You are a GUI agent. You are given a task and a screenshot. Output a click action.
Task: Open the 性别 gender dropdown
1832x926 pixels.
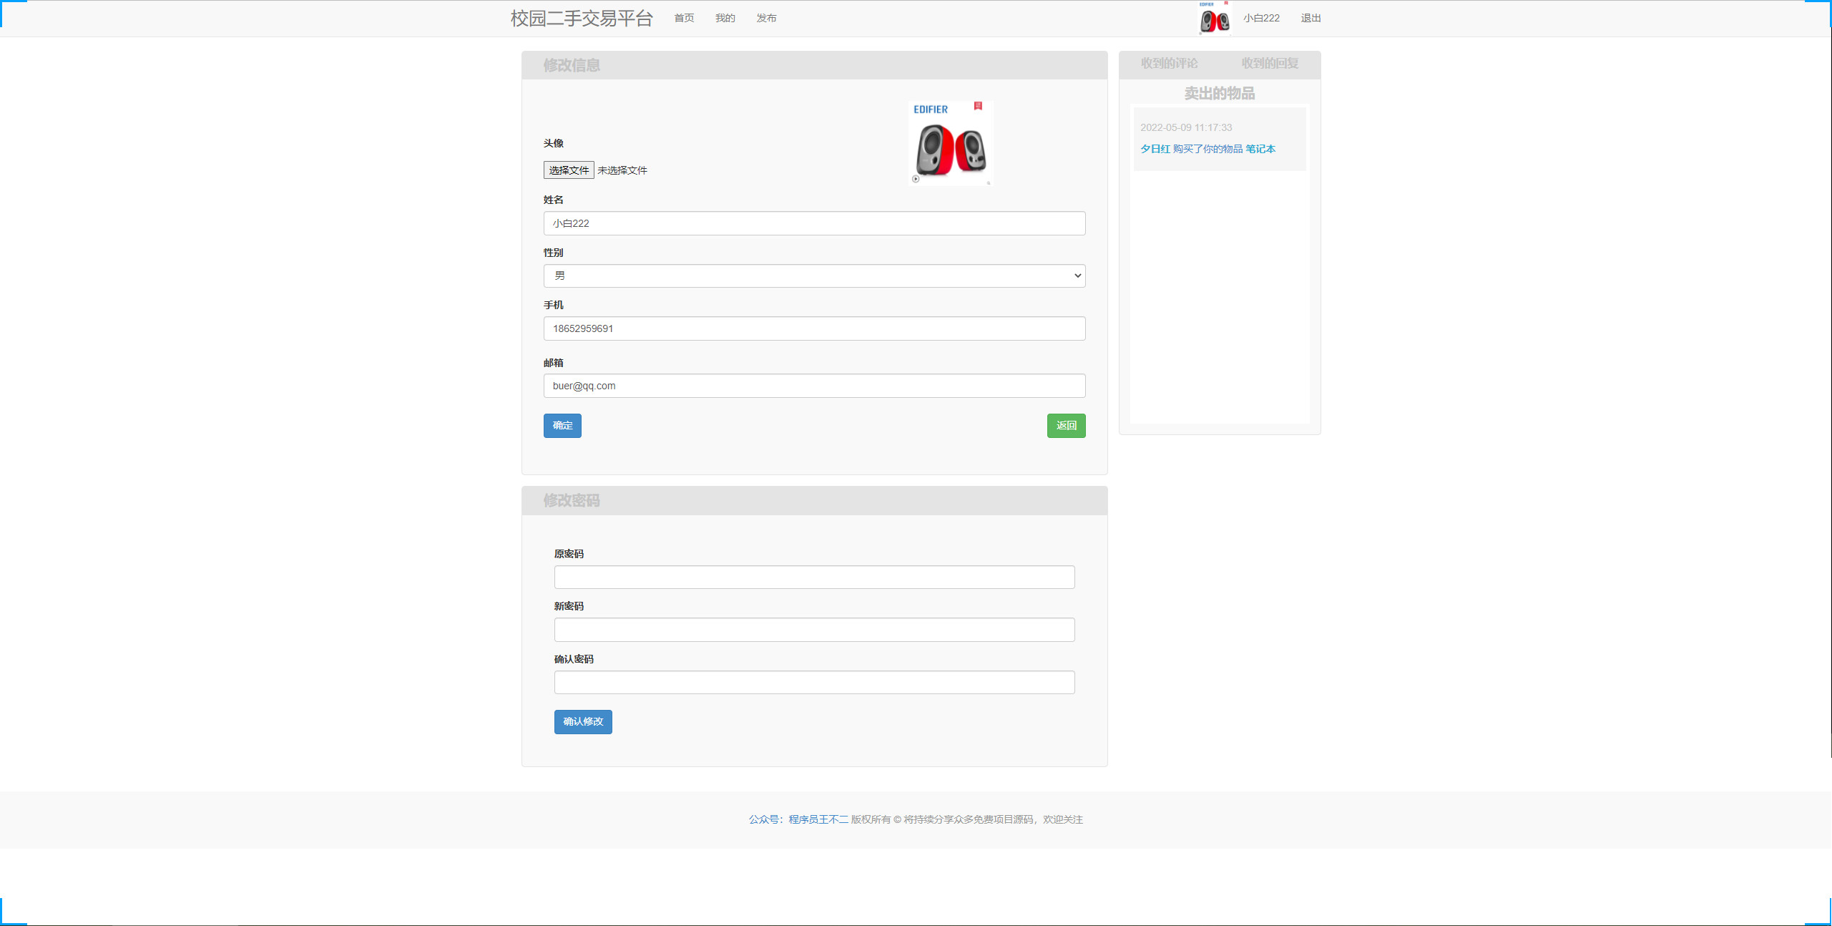pyautogui.click(x=814, y=276)
